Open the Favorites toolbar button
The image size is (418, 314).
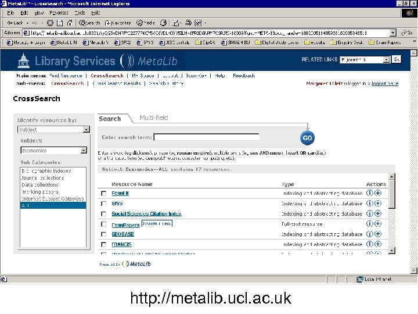(118, 23)
